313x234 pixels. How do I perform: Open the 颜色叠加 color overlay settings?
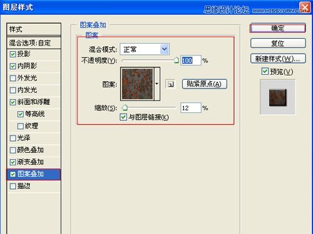tap(31, 150)
